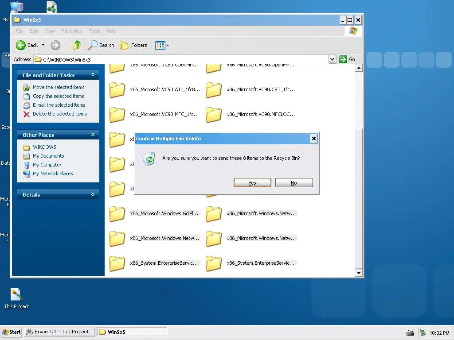Click the WinSxS taskbar button

pyautogui.click(x=132, y=332)
